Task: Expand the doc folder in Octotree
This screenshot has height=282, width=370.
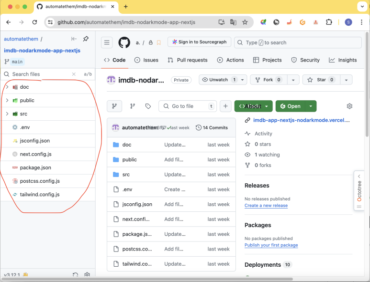Action: coord(7,87)
